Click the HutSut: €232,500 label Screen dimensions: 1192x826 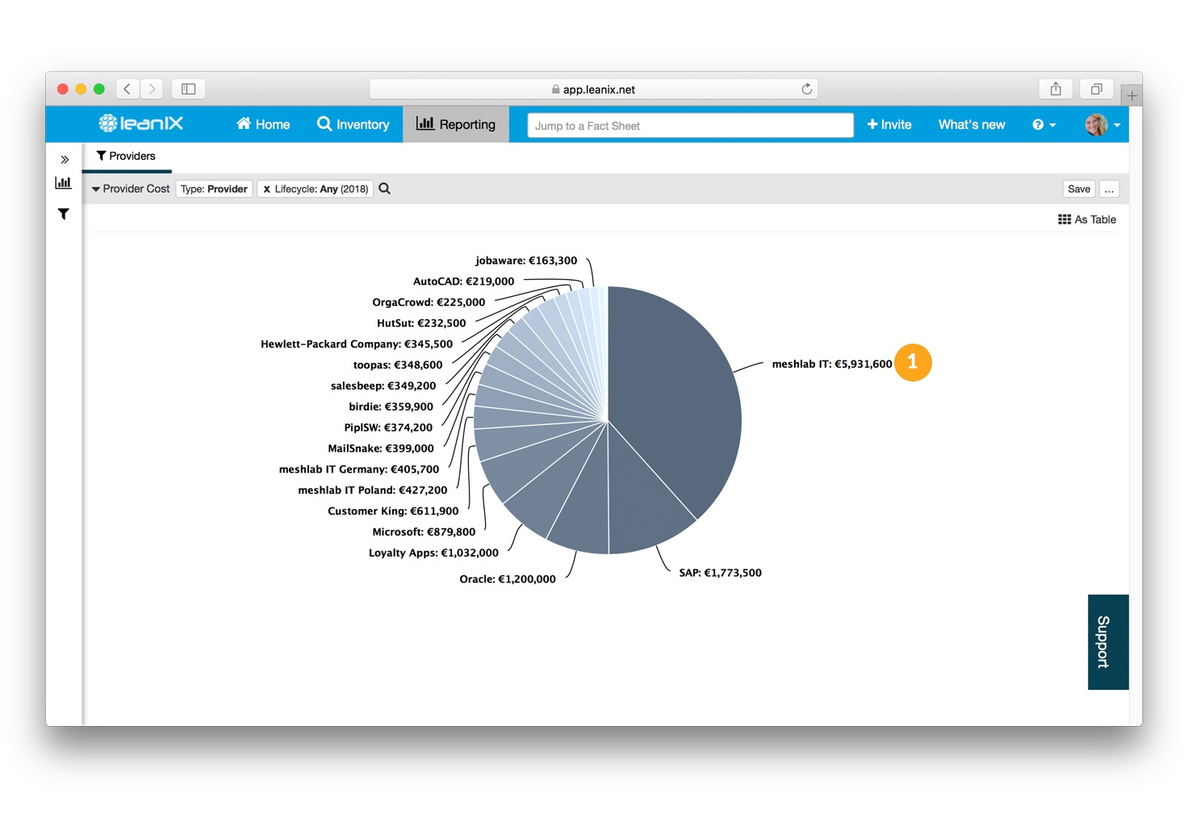(421, 323)
